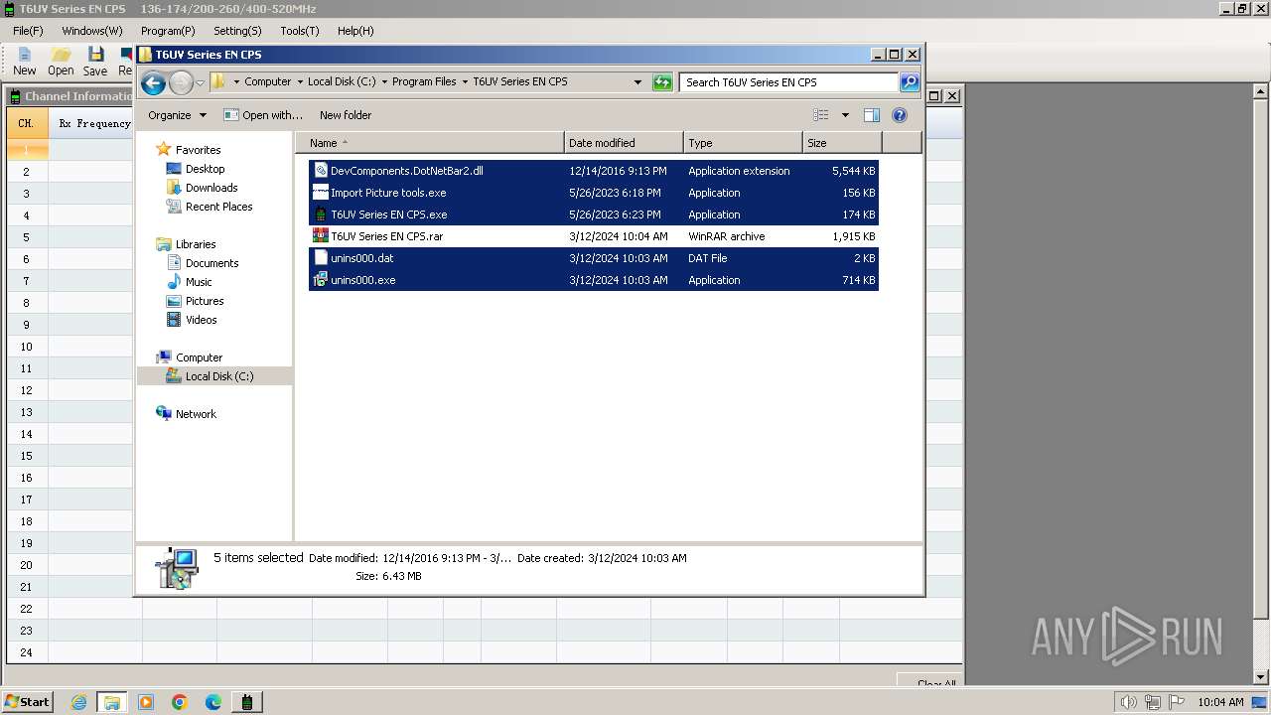Select Libraries in navigation pane

196,244
